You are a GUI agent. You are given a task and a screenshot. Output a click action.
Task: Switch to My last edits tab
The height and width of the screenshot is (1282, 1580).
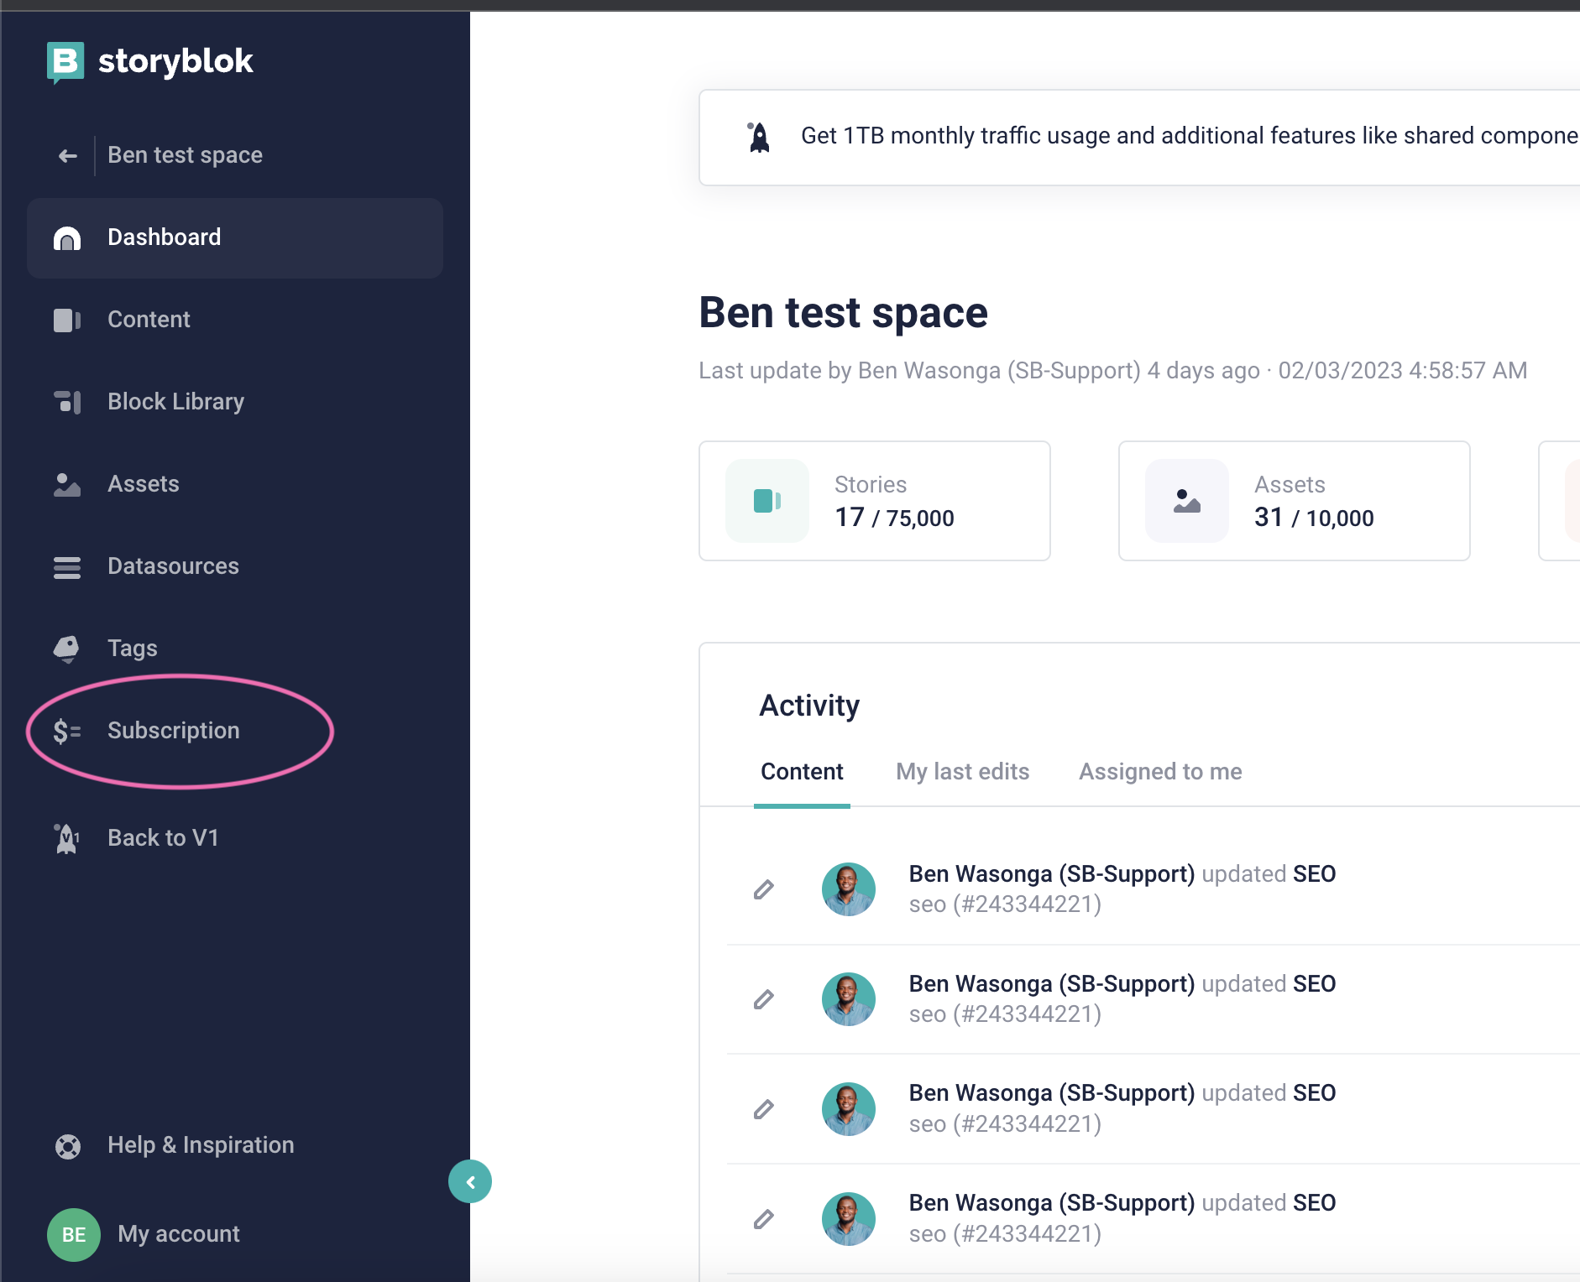point(963,772)
